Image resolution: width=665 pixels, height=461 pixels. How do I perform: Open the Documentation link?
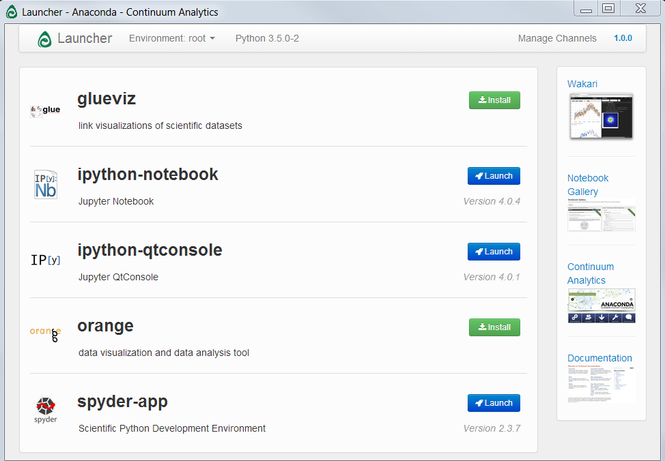599,358
